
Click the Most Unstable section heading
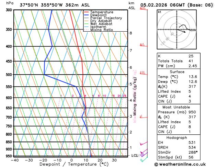(x=176, y=107)
